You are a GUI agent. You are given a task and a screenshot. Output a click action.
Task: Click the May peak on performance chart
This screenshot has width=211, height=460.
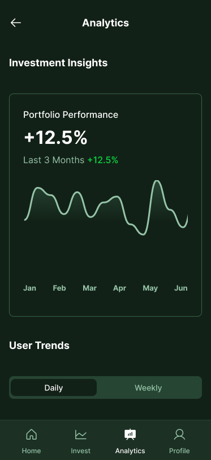[157, 182]
